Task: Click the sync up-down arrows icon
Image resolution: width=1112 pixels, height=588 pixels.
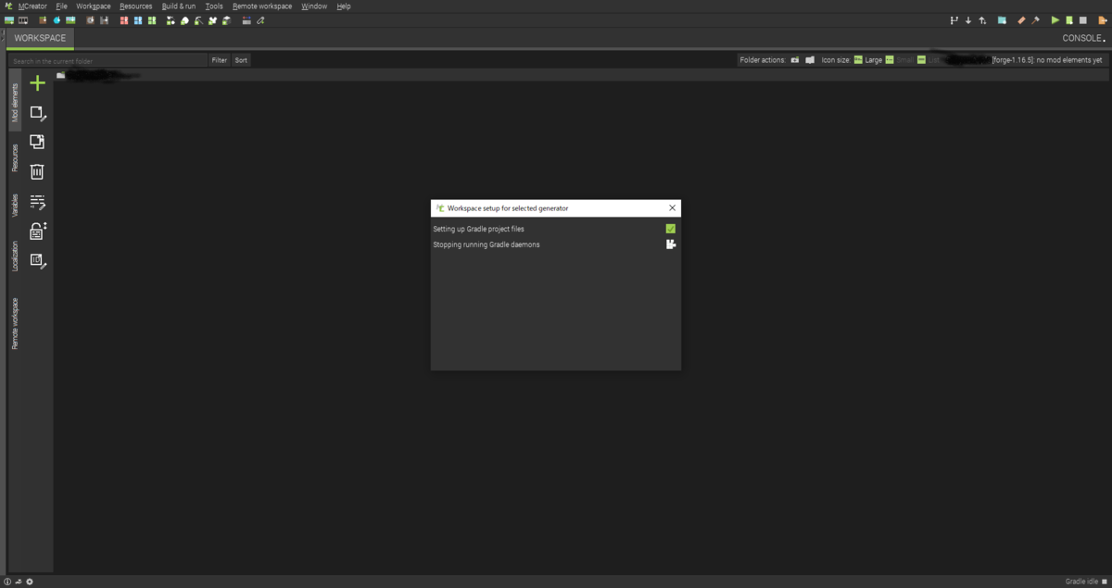Action: point(982,20)
